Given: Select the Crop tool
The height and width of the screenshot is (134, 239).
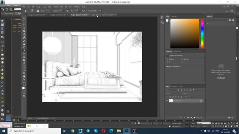Looking at the screenshot, I should pos(24,31).
